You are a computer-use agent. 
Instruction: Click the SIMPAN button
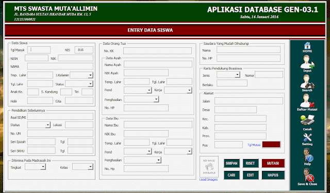pyautogui.click(x=232, y=163)
